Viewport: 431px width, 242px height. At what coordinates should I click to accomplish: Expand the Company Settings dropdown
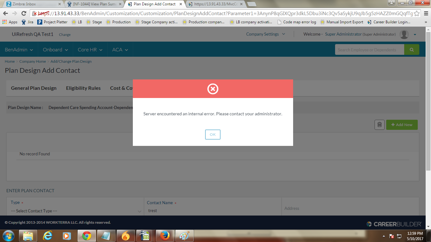click(x=265, y=34)
